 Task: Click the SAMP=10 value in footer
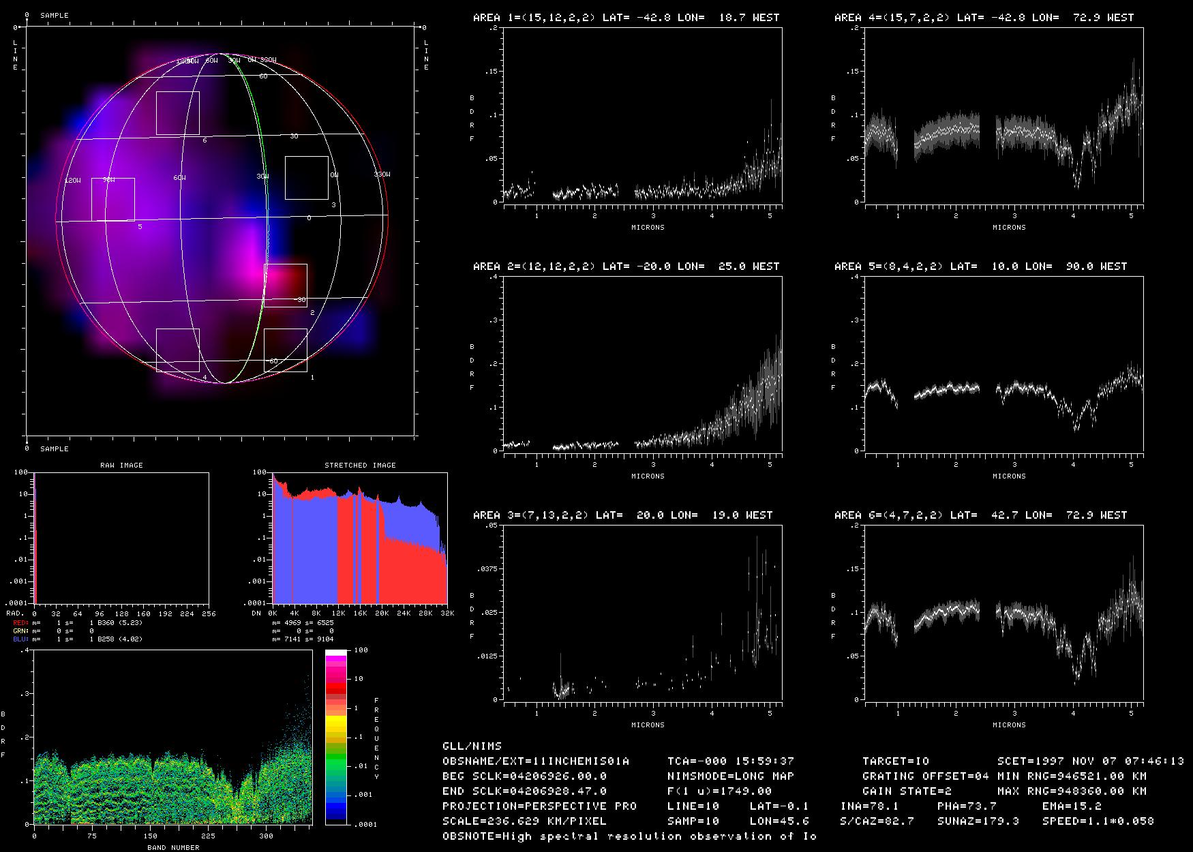pos(693,821)
